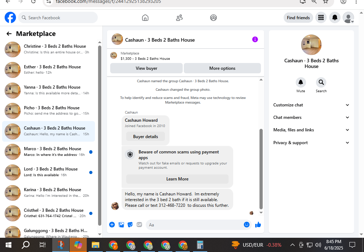Click the conversation list scrollbar

[x=100, y=136]
